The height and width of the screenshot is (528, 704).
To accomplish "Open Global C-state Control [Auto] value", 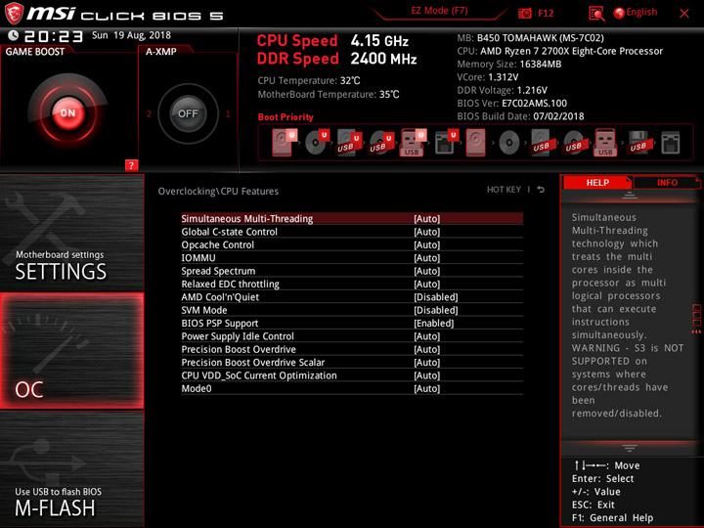I will (x=427, y=232).
